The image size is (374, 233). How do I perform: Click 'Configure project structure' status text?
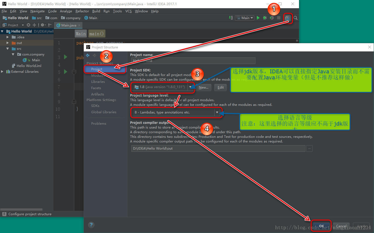click(x=30, y=214)
